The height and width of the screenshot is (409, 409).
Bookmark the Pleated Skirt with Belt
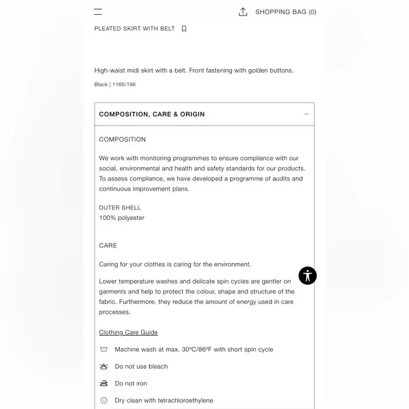[x=184, y=29]
